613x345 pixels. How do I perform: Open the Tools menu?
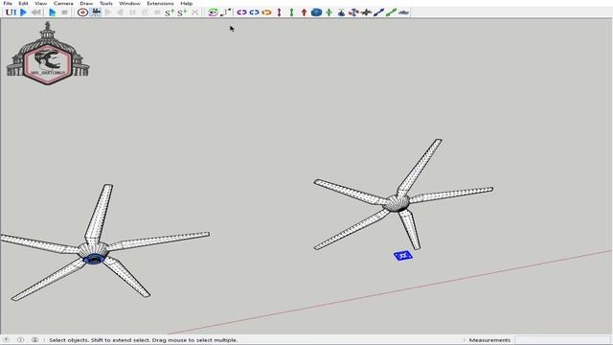click(106, 3)
